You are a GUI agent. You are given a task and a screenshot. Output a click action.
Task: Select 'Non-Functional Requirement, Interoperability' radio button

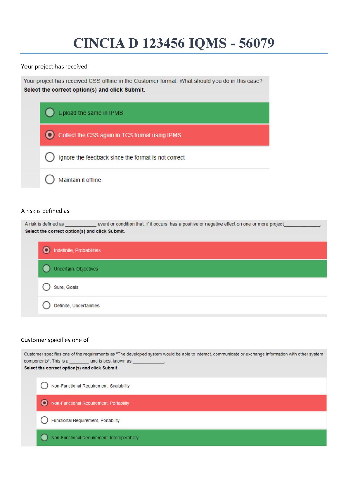(44, 437)
